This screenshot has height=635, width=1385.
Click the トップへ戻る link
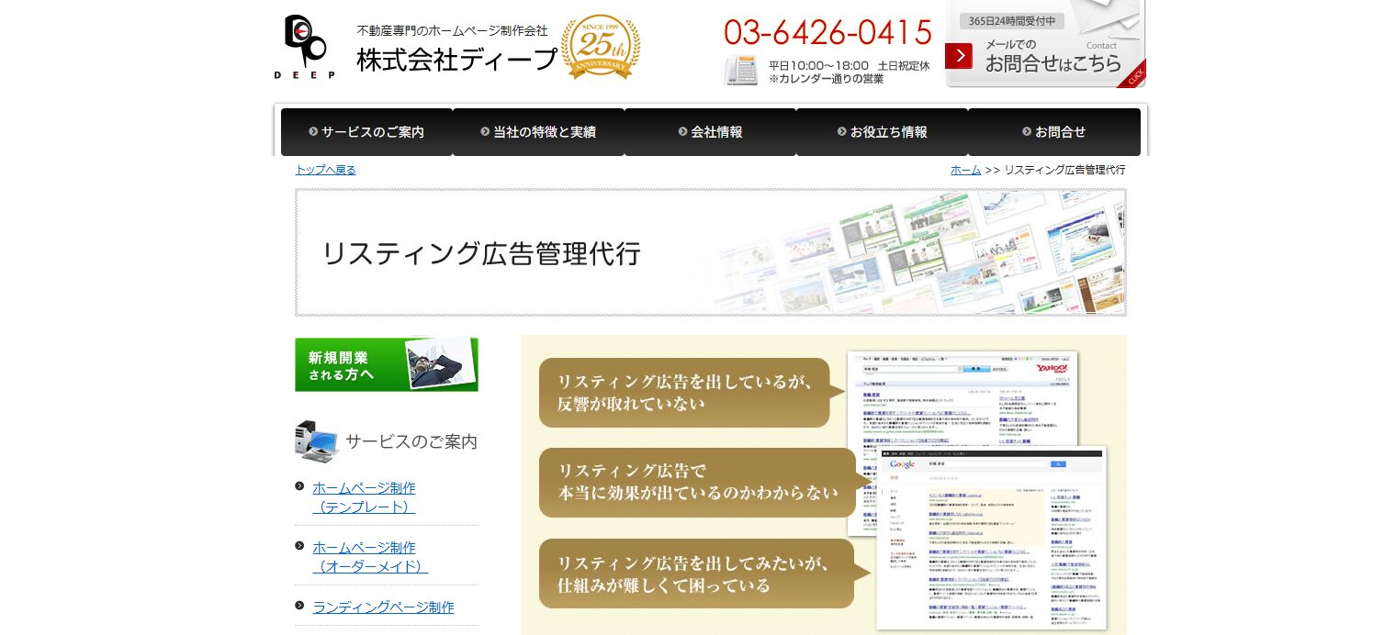tap(325, 170)
